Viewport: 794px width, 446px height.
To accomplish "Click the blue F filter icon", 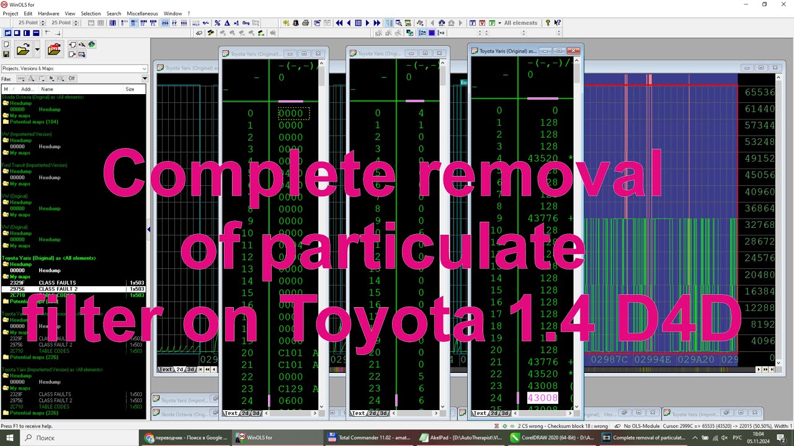I will coord(472,23).
